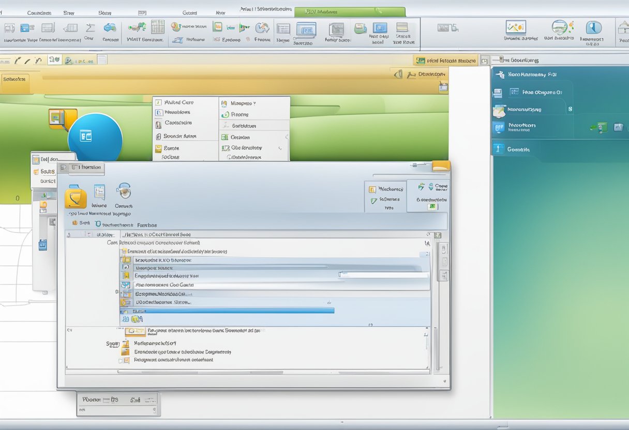Toggle the checkbox in dialog's bottom list row
629x430 pixels.
tap(121, 361)
